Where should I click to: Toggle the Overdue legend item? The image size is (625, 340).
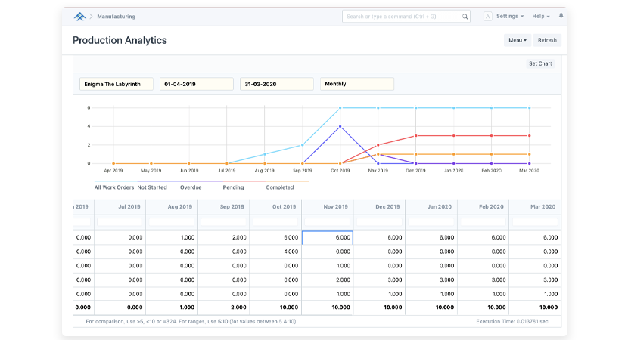[x=191, y=187]
